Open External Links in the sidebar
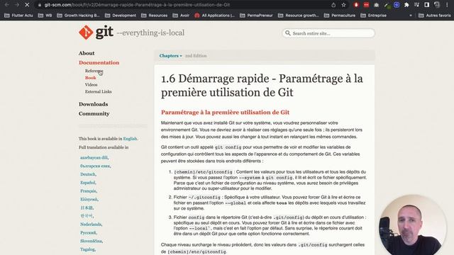 pyautogui.click(x=98, y=91)
